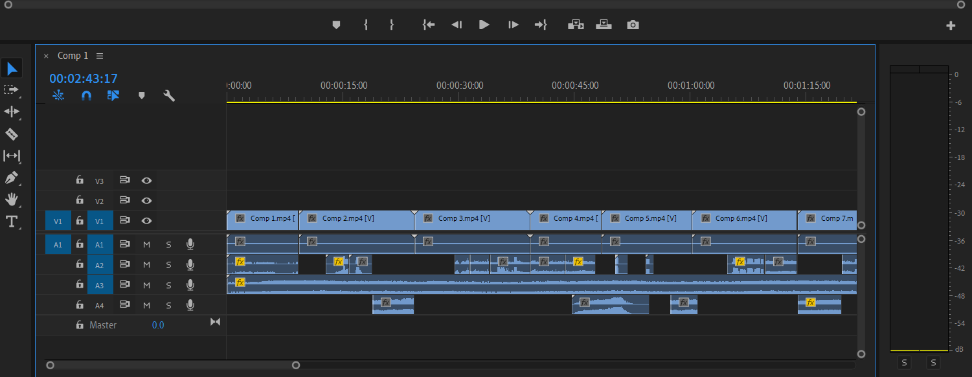
Task: Open timeline display settings wrench
Action: click(x=169, y=95)
